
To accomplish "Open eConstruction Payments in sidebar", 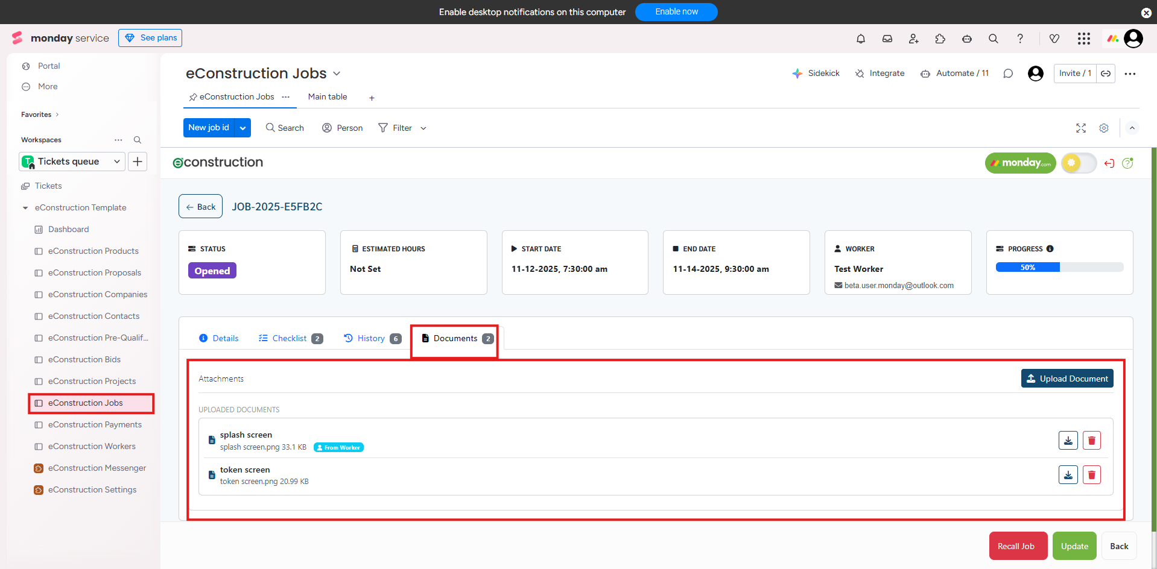I will tap(95, 425).
